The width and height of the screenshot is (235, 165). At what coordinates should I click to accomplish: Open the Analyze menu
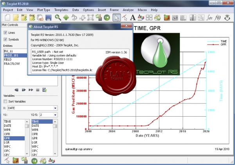(128, 10)
